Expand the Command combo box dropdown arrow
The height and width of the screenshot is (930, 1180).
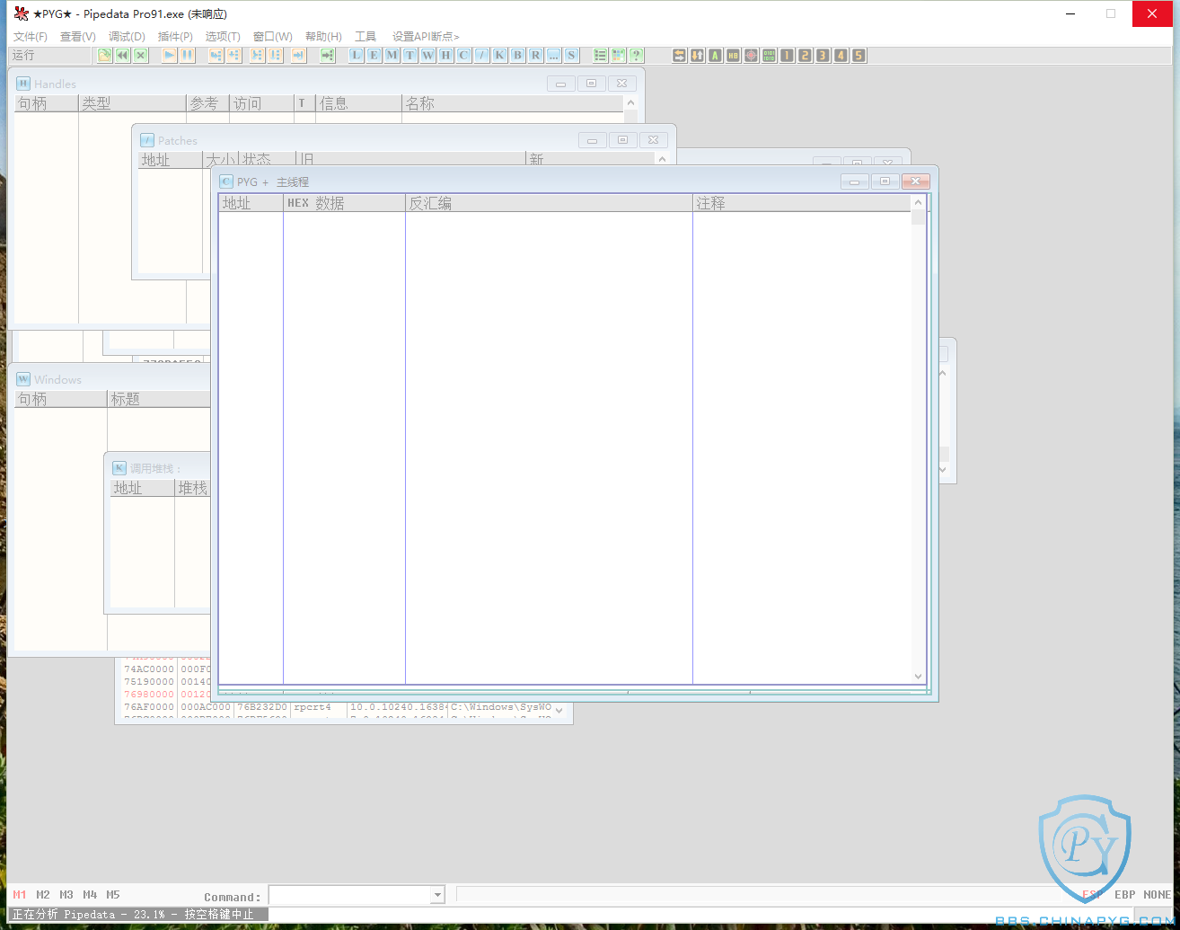(437, 895)
